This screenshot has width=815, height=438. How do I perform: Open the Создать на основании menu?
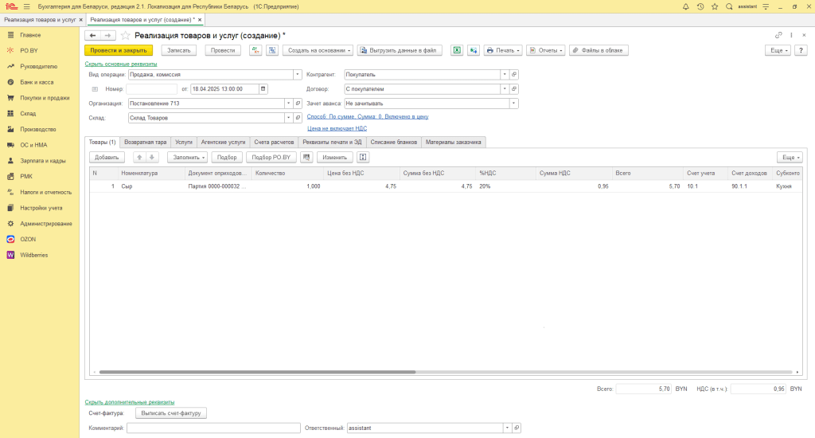point(320,50)
